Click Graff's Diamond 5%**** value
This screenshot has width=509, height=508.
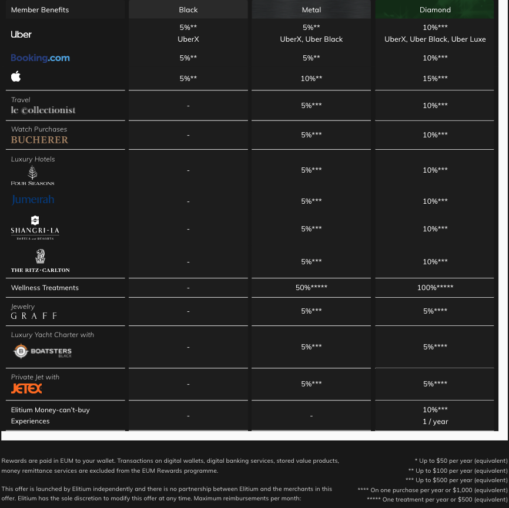(435, 311)
